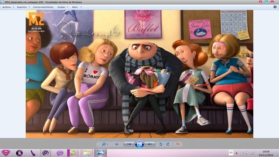Expand the dropdown arrow next to Imprimir
279x157 pixels.
click(x=29, y=7)
